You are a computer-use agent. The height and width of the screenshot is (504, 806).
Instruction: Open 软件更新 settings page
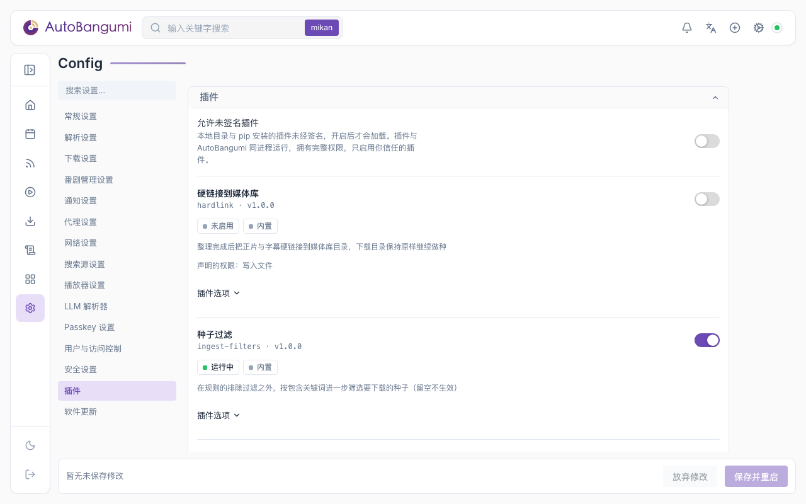click(117, 412)
